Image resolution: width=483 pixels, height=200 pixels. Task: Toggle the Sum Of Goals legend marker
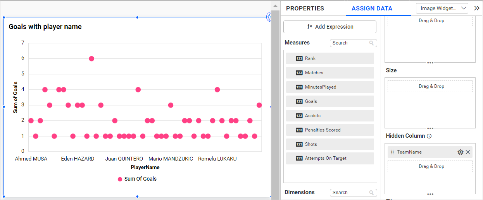pos(120,179)
